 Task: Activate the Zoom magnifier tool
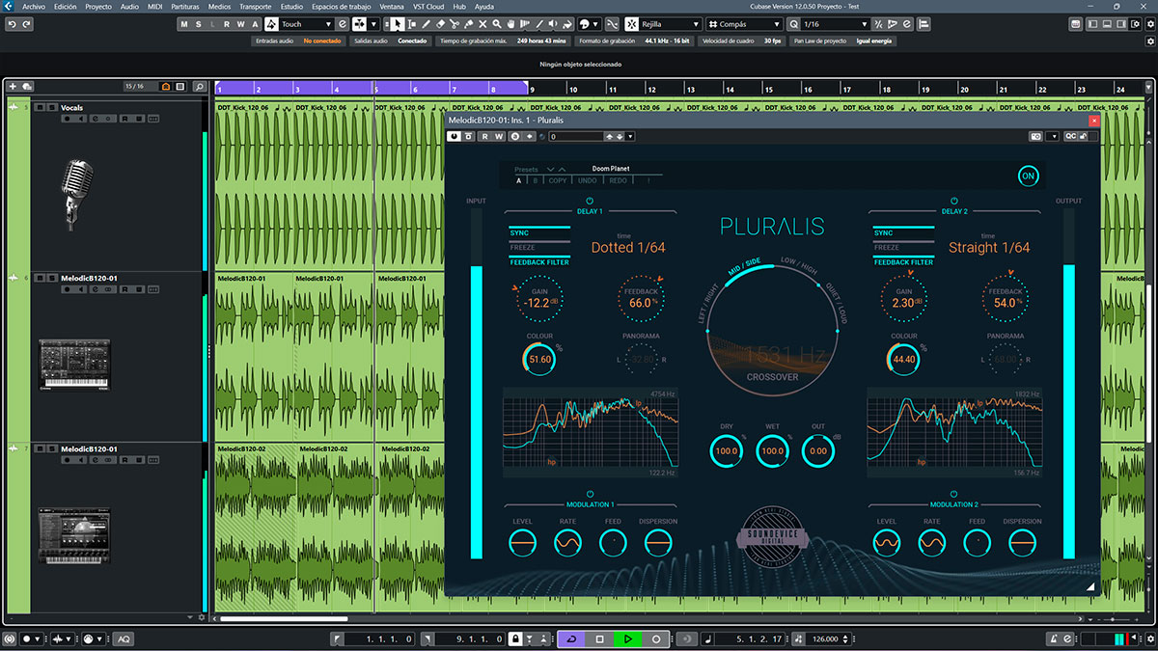(x=497, y=24)
